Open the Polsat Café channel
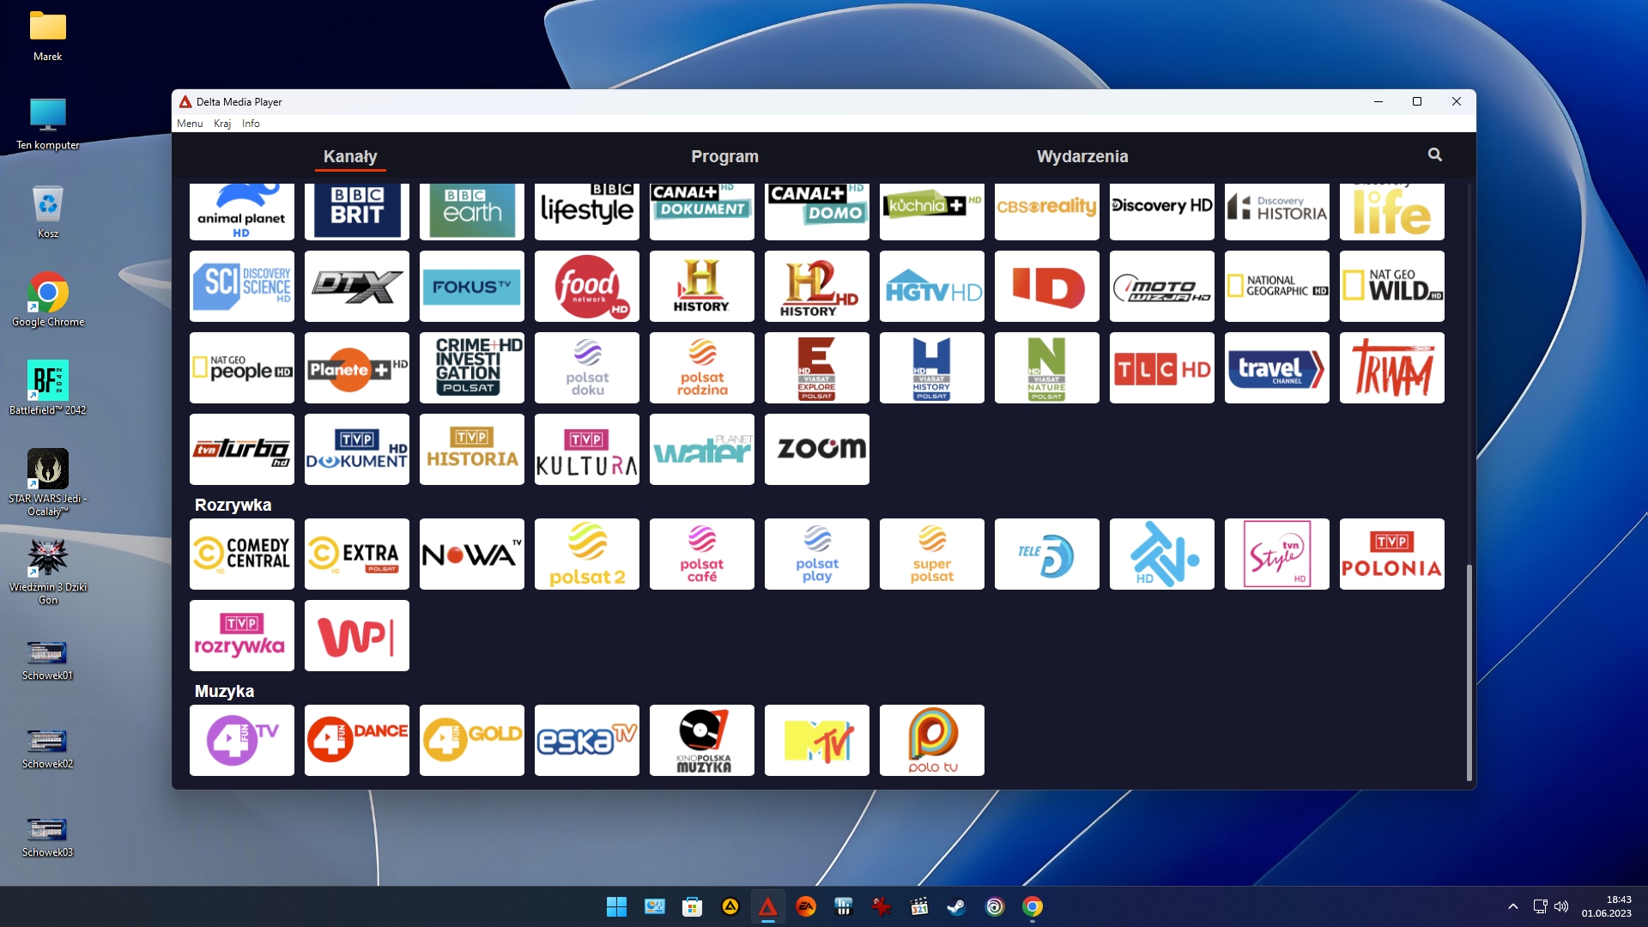Image resolution: width=1648 pixels, height=927 pixels. [x=701, y=554]
